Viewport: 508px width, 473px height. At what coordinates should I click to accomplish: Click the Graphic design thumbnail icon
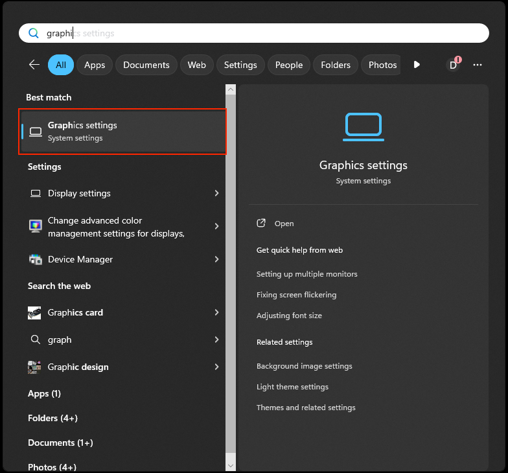[34, 367]
